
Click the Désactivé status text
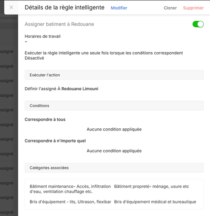(x=35, y=58)
